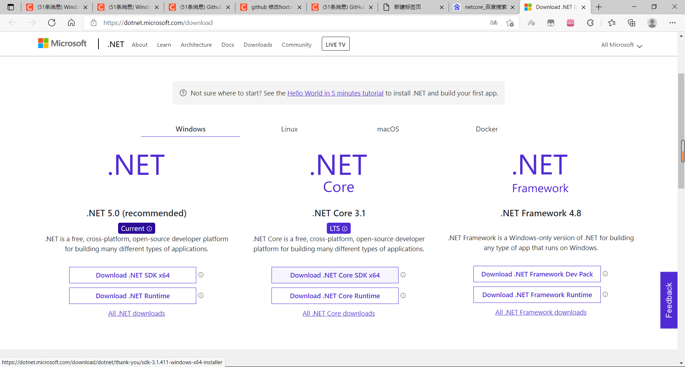Open the Learn nav item

pos(164,45)
